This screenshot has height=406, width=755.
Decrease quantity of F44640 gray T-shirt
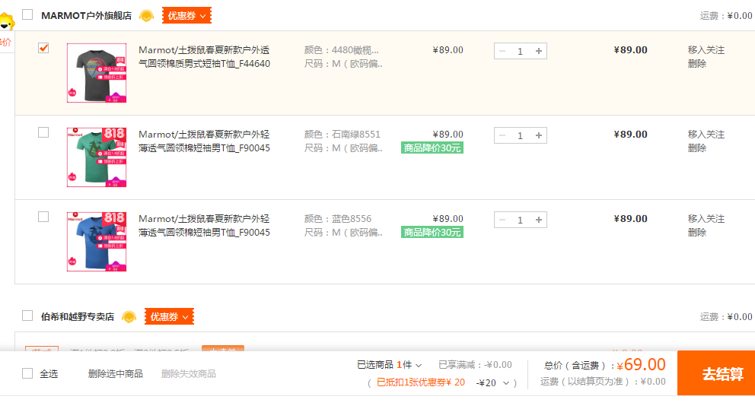tap(502, 51)
